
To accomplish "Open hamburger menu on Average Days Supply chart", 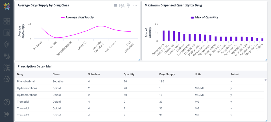I will pyautogui.click(x=115, y=6).
